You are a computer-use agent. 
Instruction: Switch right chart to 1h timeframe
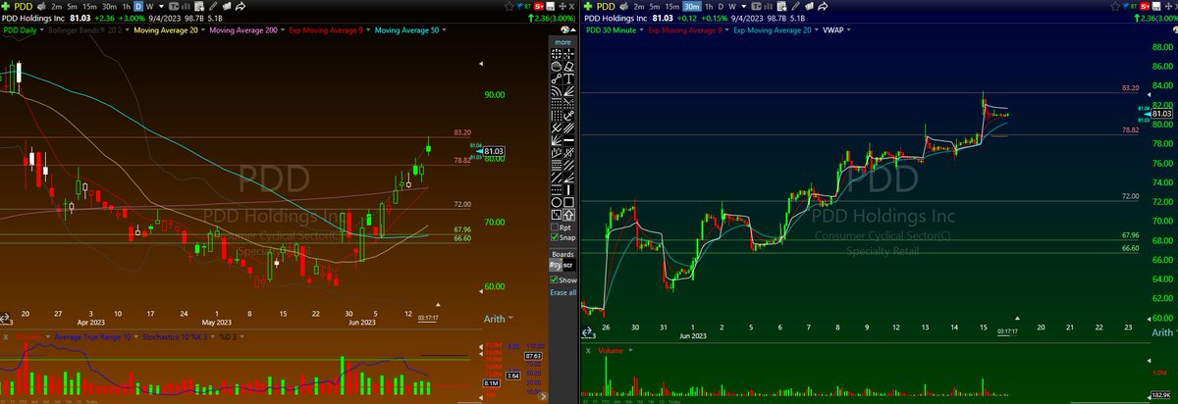click(707, 7)
